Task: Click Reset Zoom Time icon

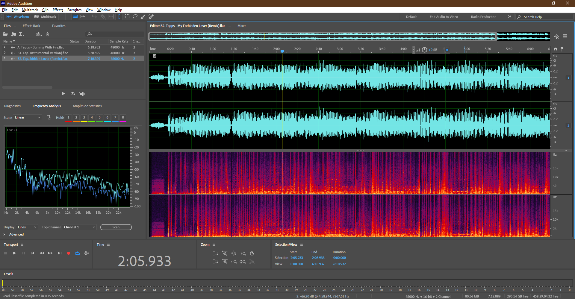Action: [x=252, y=254]
